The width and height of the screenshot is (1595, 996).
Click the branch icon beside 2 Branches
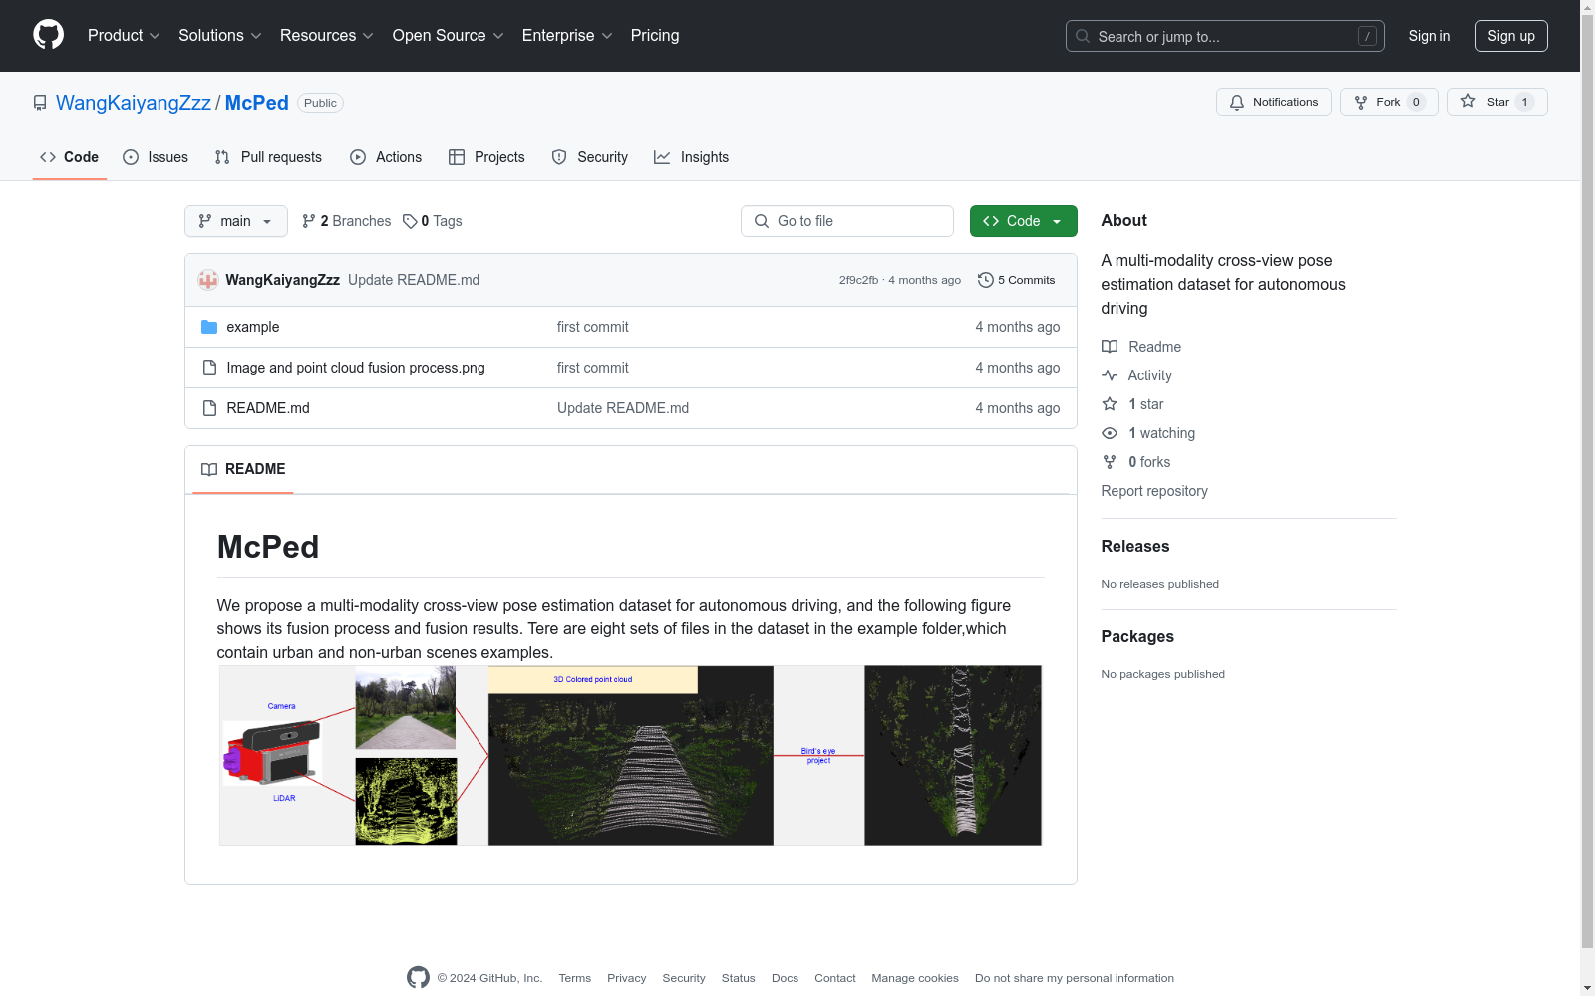click(309, 221)
